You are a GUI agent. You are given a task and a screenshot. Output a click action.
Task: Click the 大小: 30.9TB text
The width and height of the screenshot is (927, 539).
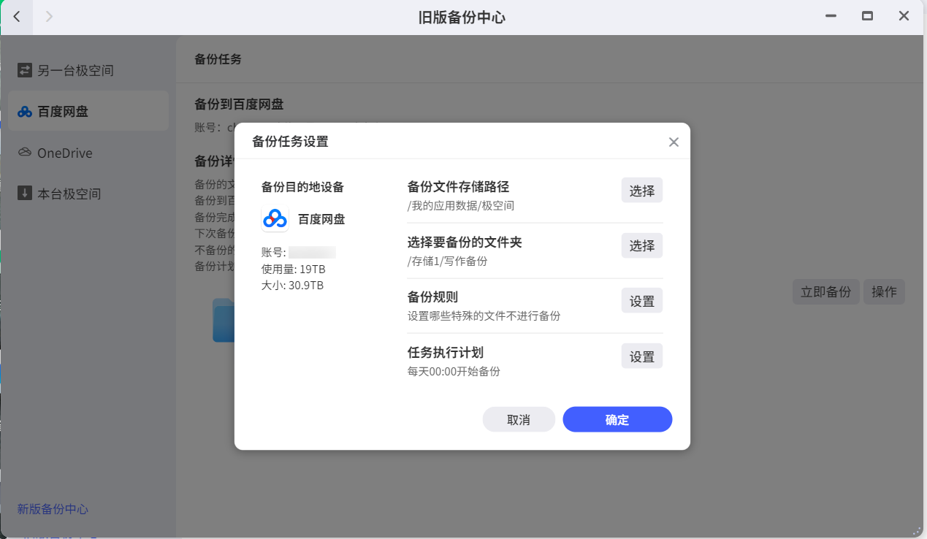coord(292,285)
